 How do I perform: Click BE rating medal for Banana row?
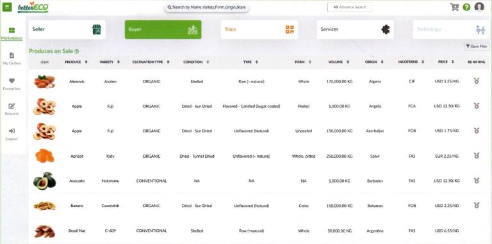tap(477, 205)
